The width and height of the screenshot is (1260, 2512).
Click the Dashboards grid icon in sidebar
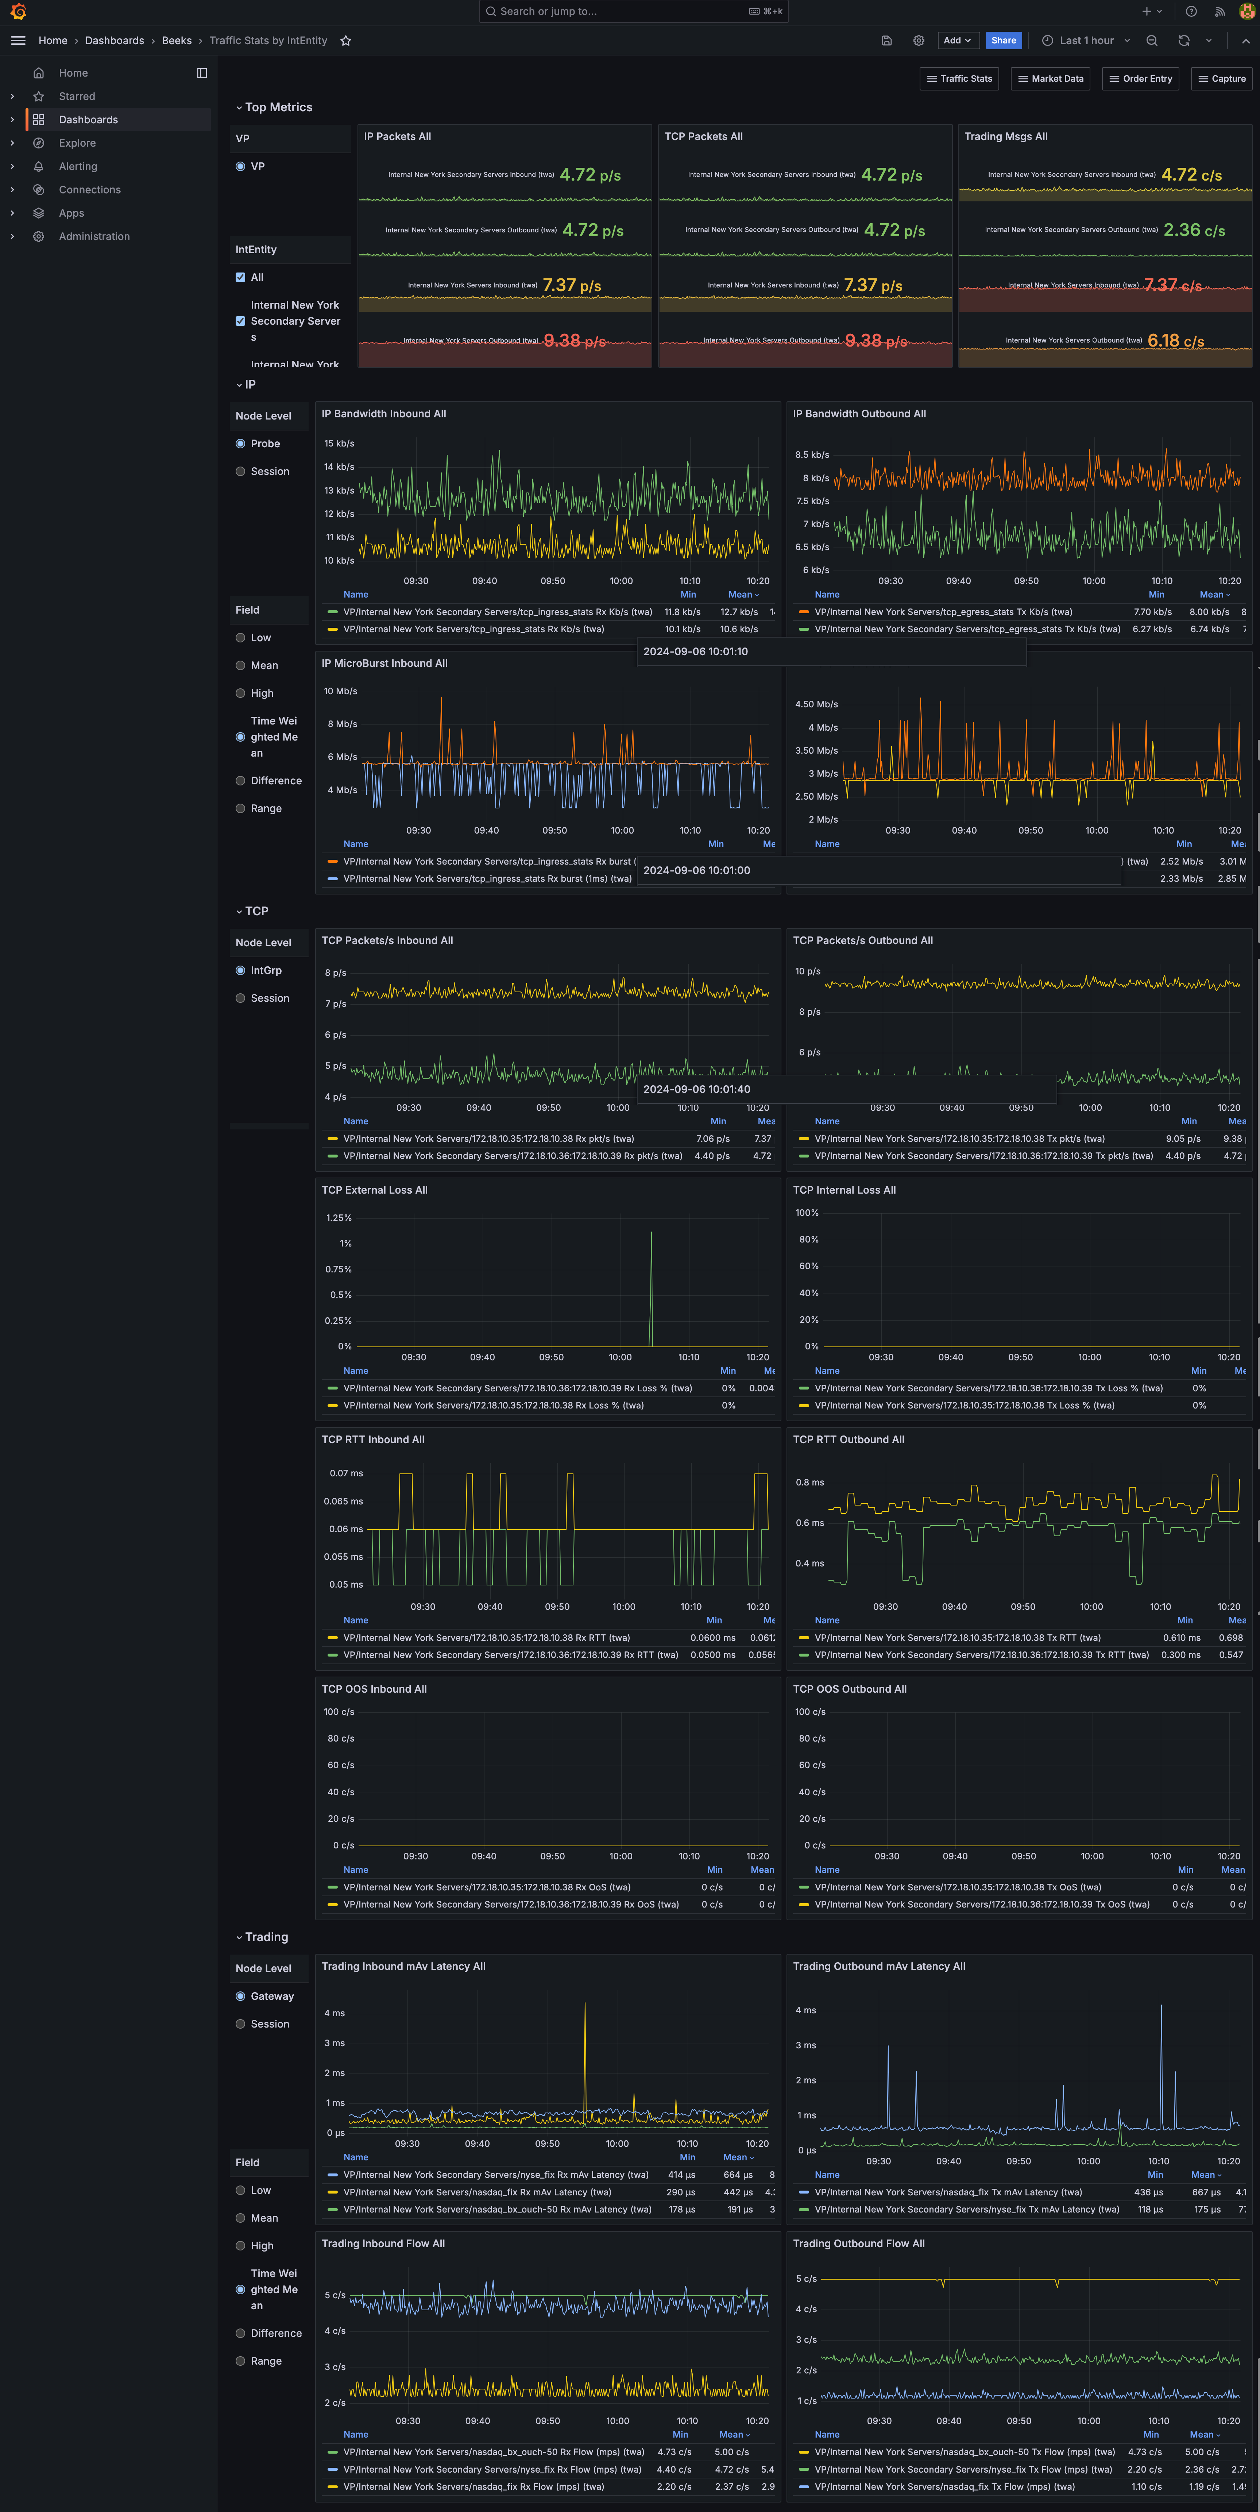pyautogui.click(x=39, y=120)
